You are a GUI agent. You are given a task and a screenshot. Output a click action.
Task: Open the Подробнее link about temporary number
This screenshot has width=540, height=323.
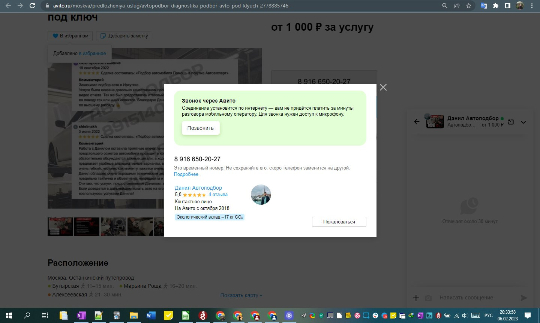(x=186, y=174)
